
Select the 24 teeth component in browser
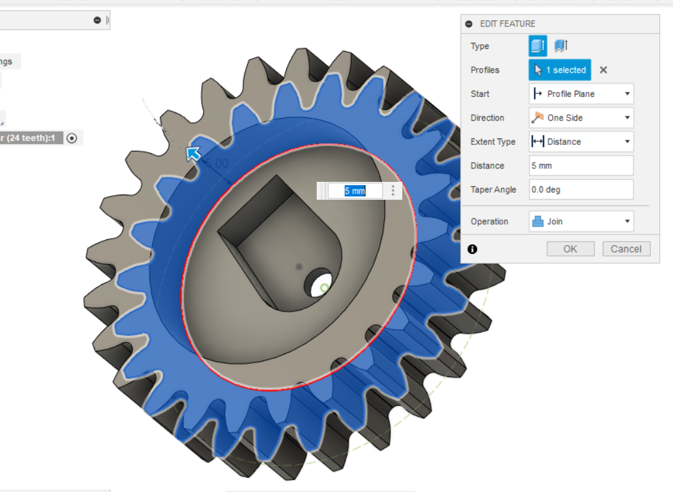pos(31,138)
